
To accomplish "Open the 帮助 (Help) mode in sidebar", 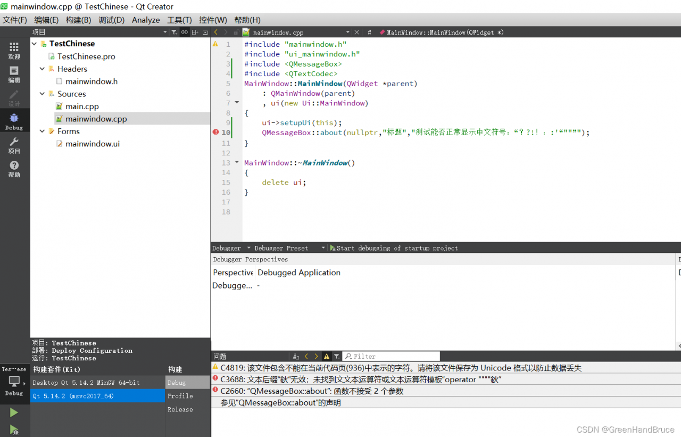I will tap(14, 169).
